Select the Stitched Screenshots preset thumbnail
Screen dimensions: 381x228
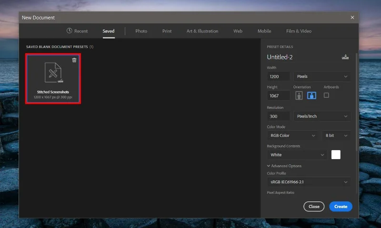[53, 79]
